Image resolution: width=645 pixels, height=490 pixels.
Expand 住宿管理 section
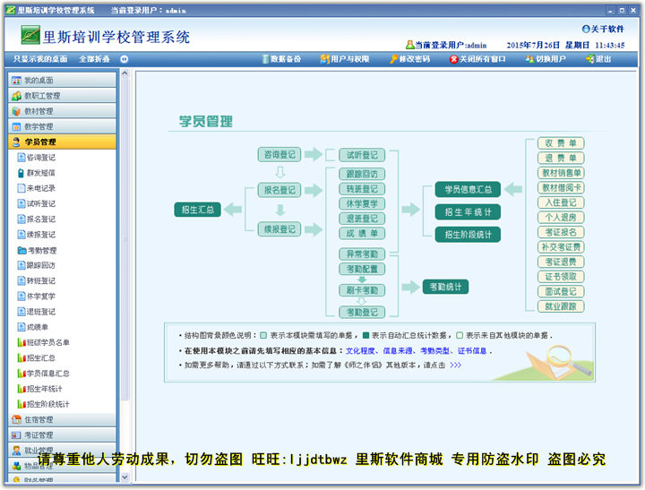(62, 419)
